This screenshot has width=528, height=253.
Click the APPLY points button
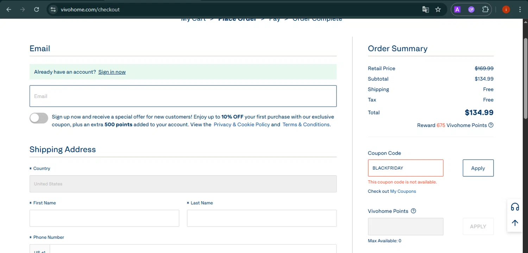point(478,227)
